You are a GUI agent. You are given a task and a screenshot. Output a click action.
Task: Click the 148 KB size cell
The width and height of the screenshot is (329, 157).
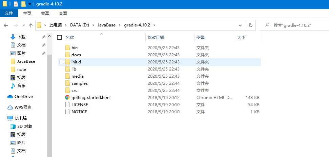coord(252,98)
